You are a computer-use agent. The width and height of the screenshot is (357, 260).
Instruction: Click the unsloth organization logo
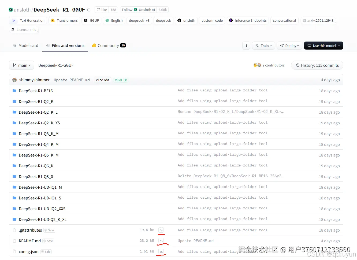click(x=10, y=9)
